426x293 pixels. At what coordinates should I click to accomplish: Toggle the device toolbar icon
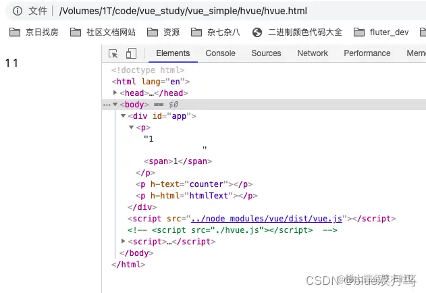[x=131, y=53]
